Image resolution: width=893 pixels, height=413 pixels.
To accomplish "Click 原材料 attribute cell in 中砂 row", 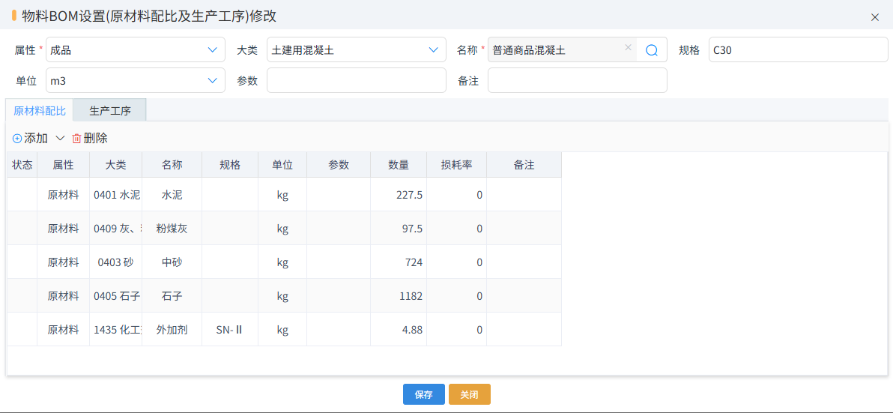I will (63, 262).
